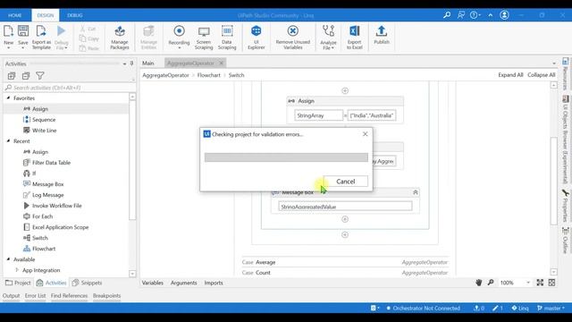The height and width of the screenshot is (322, 572).
Task: Open the Main workflow tab
Action: (x=147, y=64)
